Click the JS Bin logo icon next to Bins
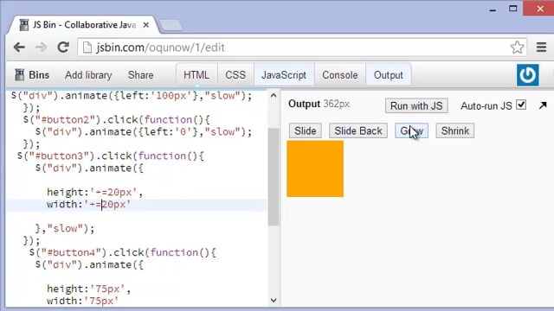554x311 pixels. coord(19,75)
